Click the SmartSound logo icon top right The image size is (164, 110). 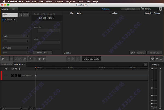pyautogui.click(x=160, y=9)
